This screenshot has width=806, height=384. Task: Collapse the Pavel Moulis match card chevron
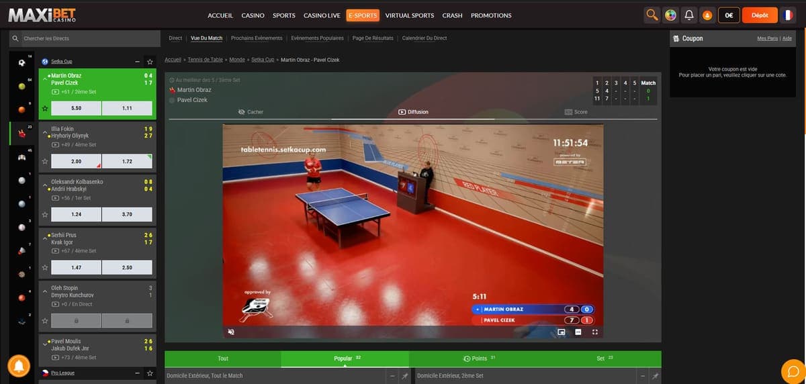coord(45,345)
